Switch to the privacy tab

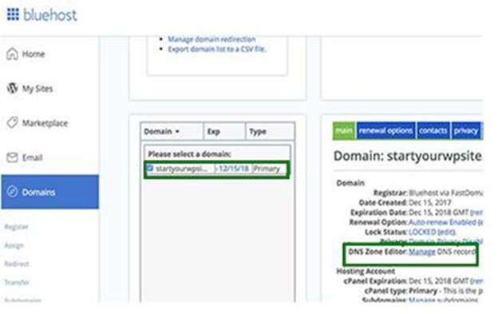click(465, 130)
